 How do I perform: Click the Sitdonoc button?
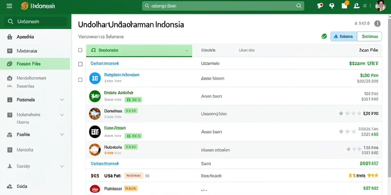(370, 36)
